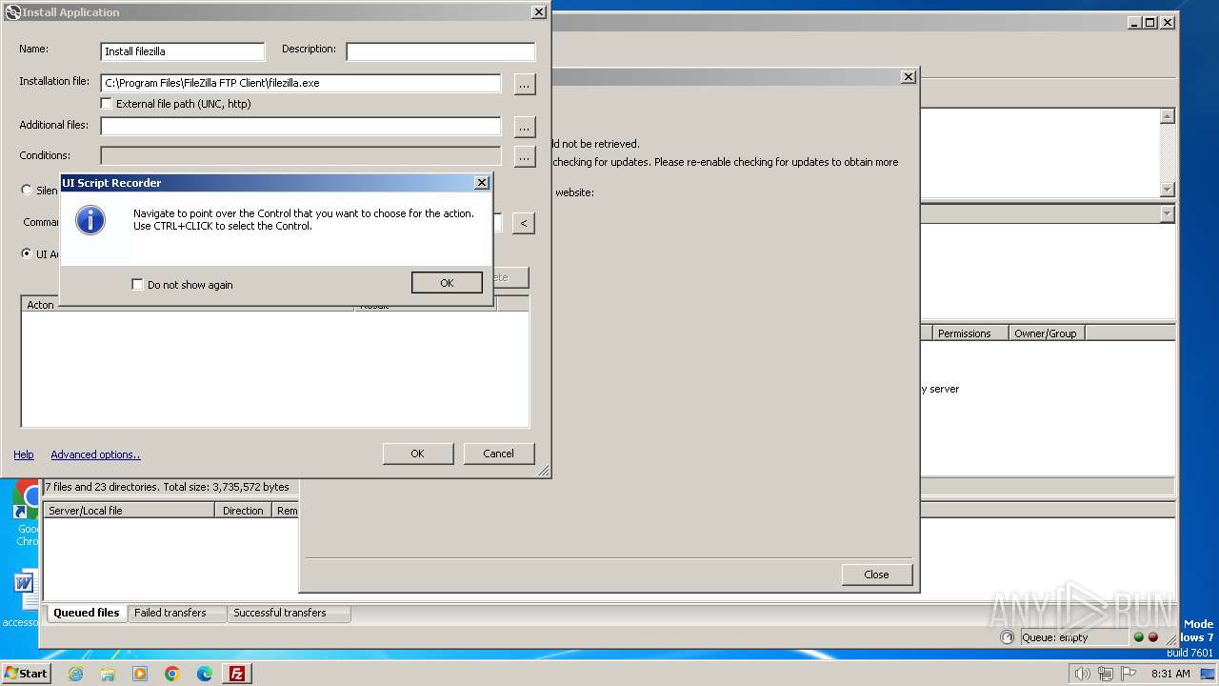The image size is (1219, 686).
Task: Sort by the Owner/Group column in FileZilla
Action: click(x=1046, y=333)
